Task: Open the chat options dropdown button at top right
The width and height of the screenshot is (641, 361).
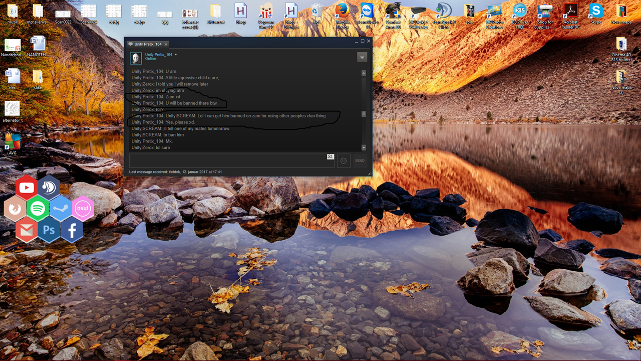Action: [x=362, y=58]
